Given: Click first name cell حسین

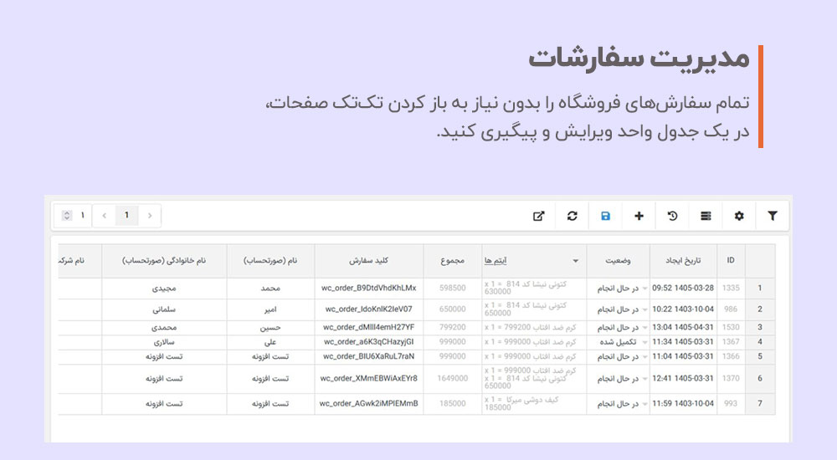Looking at the screenshot, I should 270,328.
